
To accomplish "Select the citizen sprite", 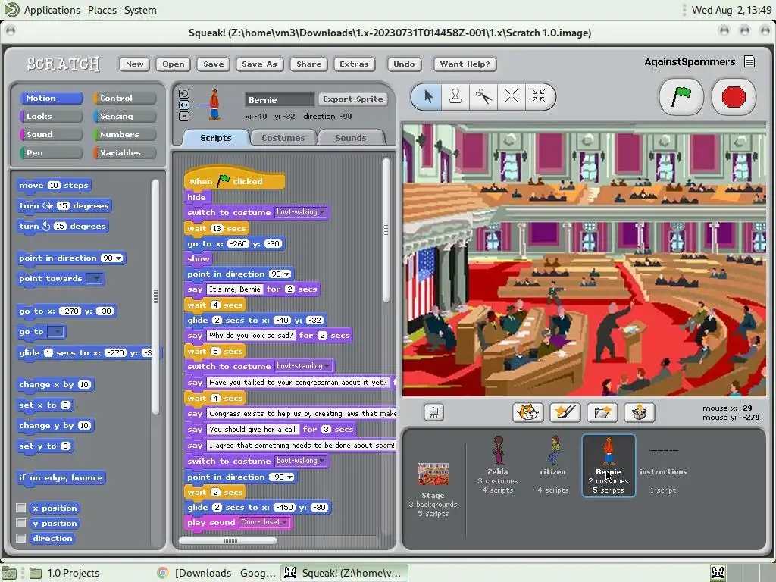I will coord(552,465).
